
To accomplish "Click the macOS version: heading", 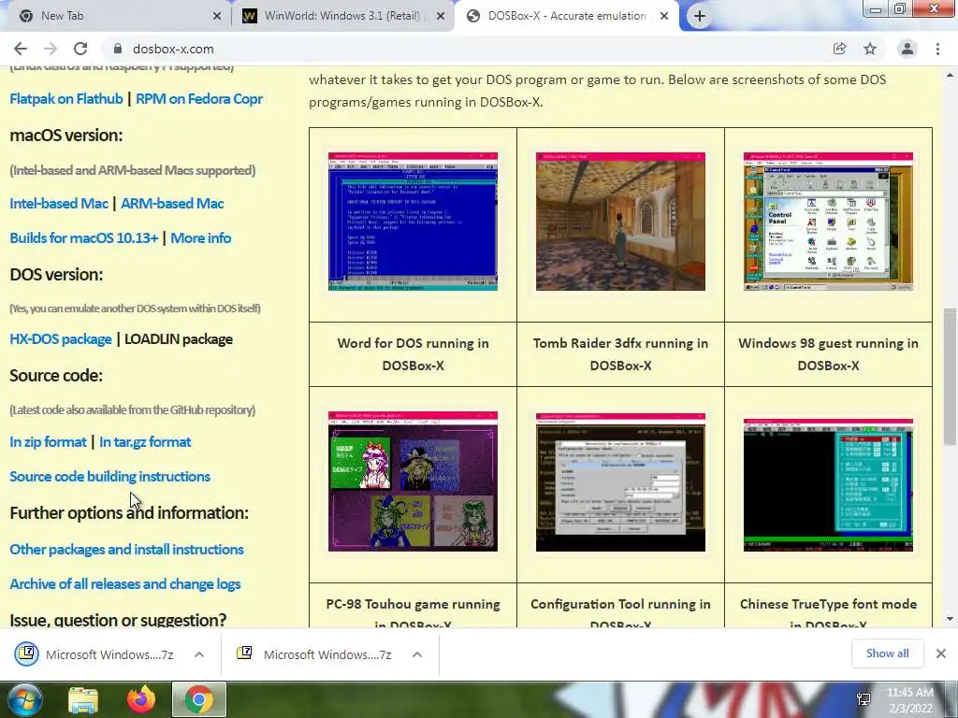I will 66,135.
